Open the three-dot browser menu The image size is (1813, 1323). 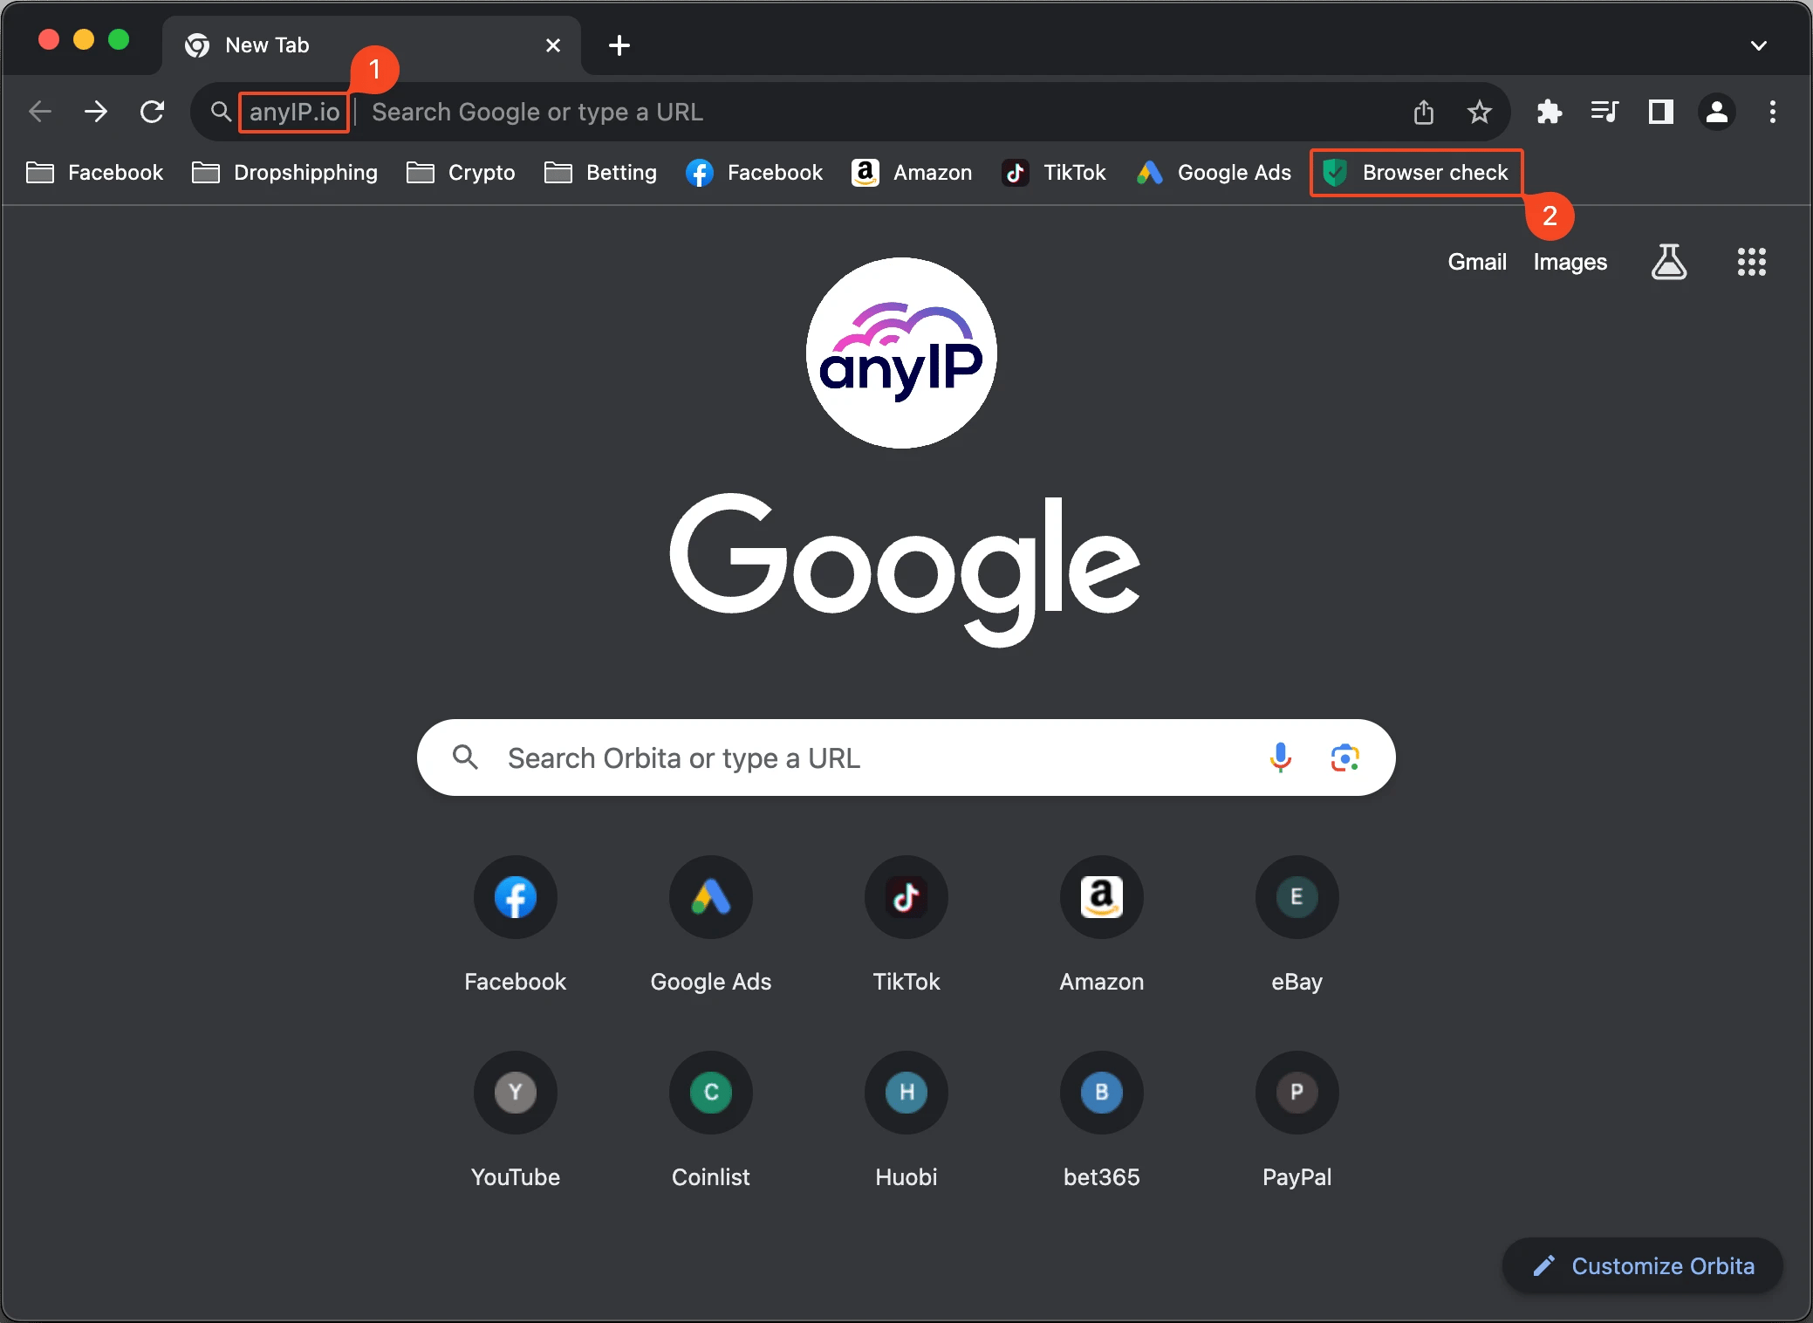pyautogui.click(x=1771, y=112)
